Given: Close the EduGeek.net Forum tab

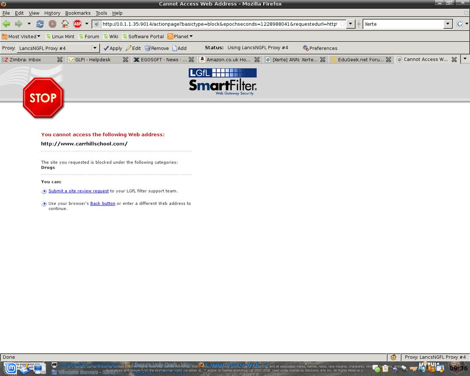Looking at the screenshot, I should point(389,59).
